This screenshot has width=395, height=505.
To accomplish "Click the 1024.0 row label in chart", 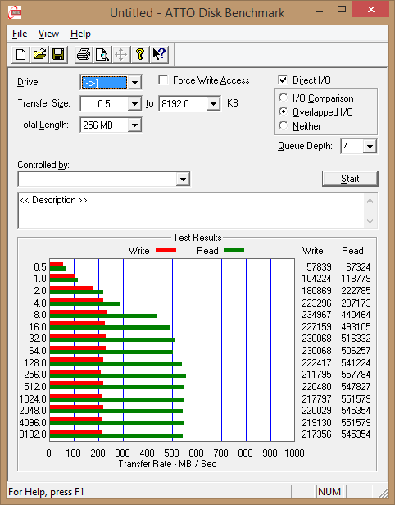I will click(x=33, y=398).
